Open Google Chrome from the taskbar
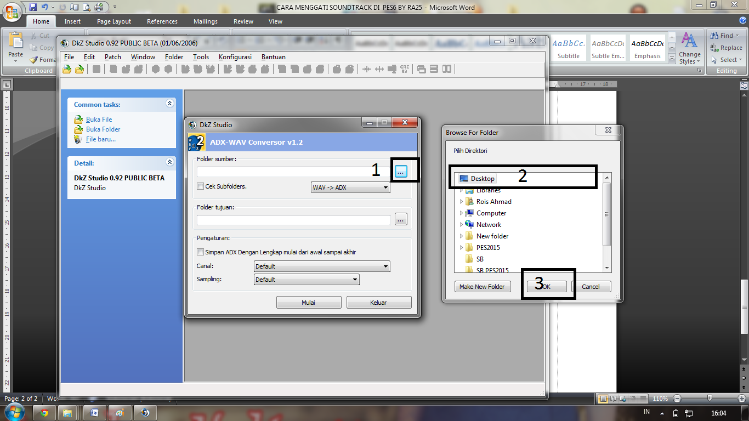Viewport: 749px width, 421px height. coord(44,413)
